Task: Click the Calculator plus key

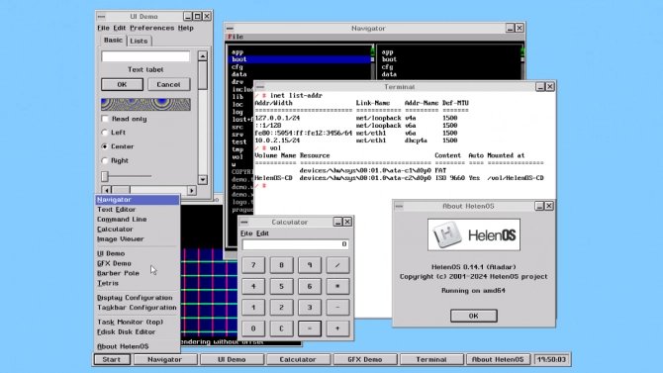Action: tap(337, 328)
